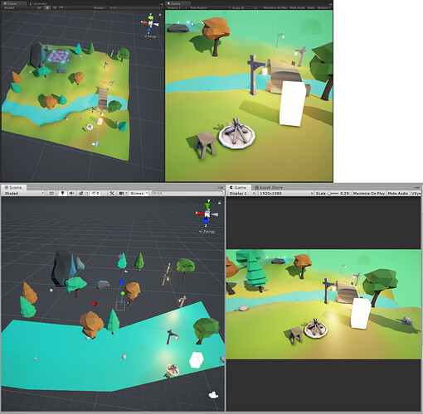
Task: Click the scene camera settings icon
Action: tap(121, 193)
